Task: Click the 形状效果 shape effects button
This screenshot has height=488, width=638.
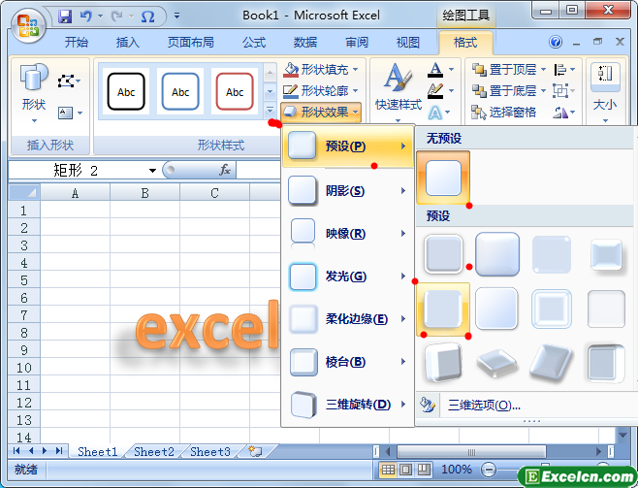Action: (321, 112)
